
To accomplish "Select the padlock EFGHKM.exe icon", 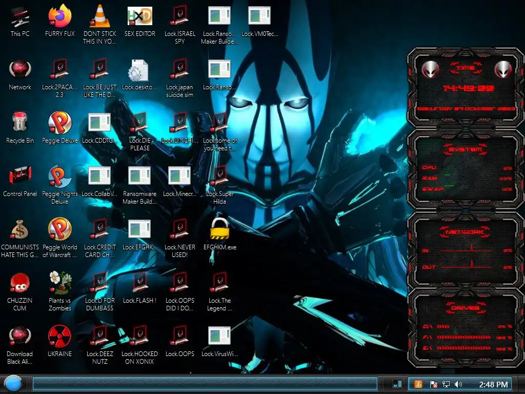I will click(x=219, y=228).
